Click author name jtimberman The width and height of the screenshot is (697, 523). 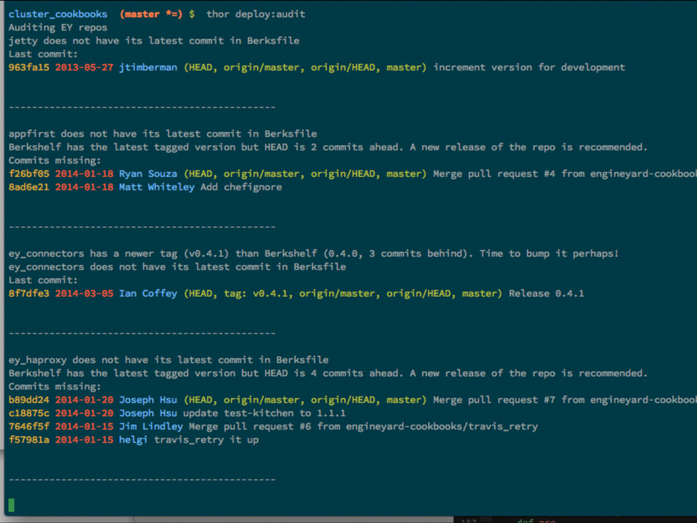coord(148,67)
